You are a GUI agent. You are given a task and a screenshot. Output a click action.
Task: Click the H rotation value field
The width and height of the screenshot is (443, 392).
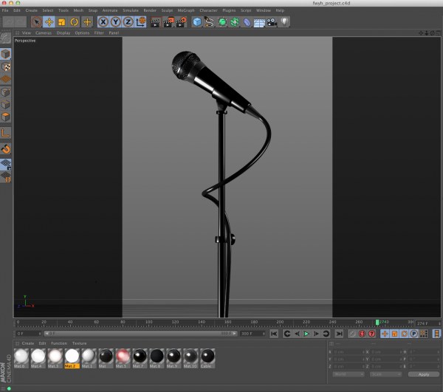tap(424, 352)
